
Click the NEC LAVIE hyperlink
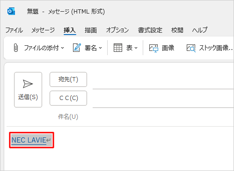[x=29, y=140]
